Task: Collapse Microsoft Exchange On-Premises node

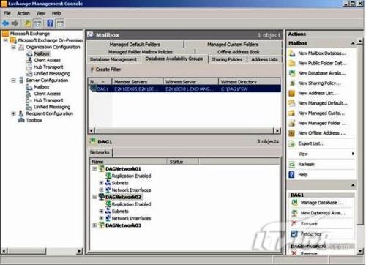Action: pyautogui.click(x=5, y=40)
